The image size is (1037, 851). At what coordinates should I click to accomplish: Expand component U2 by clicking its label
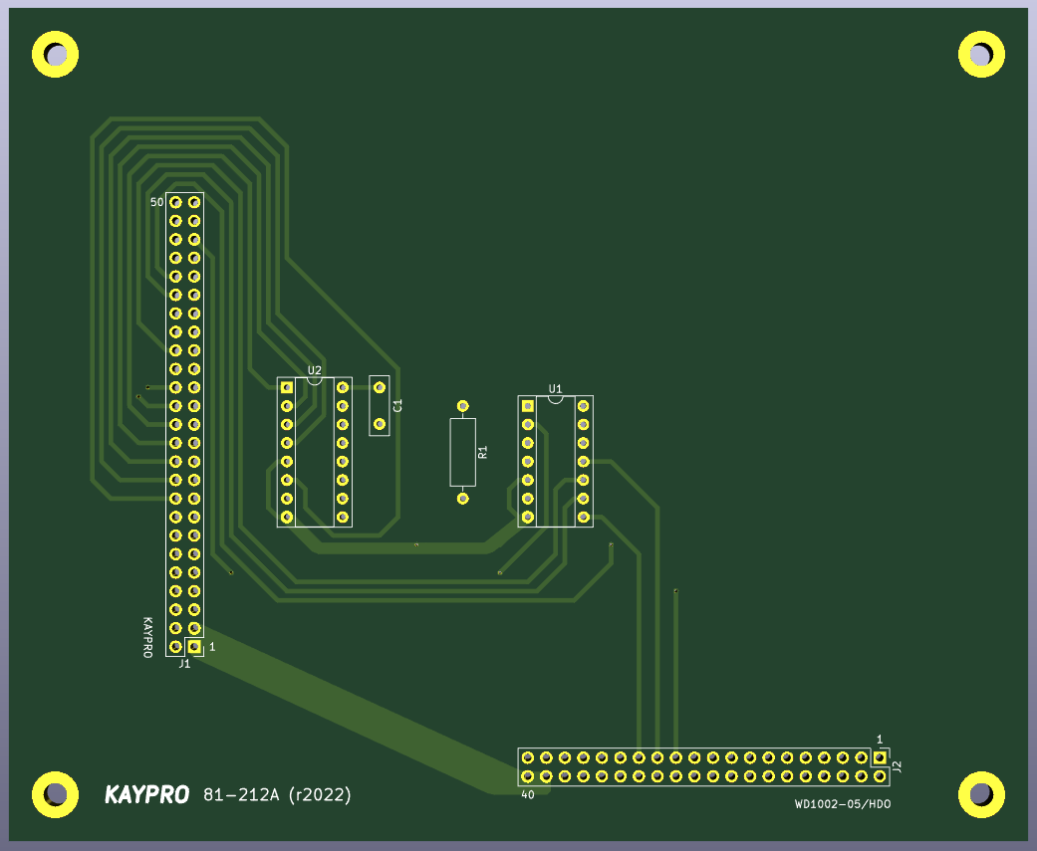pyautogui.click(x=315, y=369)
